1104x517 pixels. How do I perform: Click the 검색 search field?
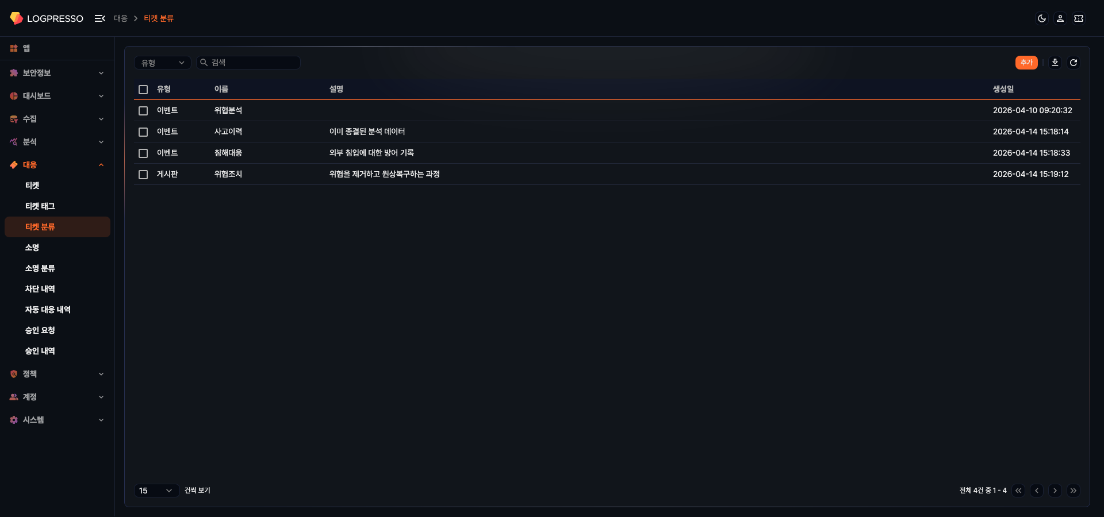(x=253, y=63)
